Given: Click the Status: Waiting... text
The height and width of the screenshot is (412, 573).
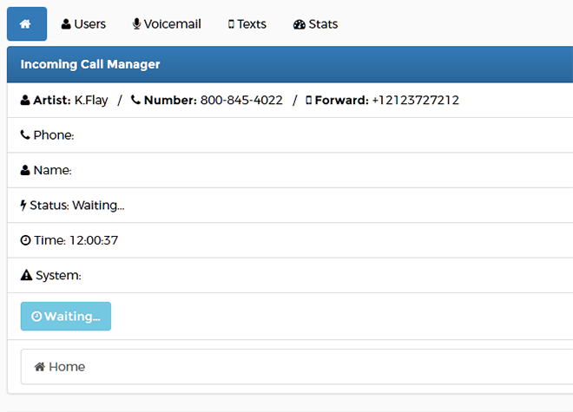Looking at the screenshot, I should pyautogui.click(x=77, y=206).
